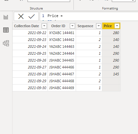Click the date cell 2021-09-24

point(30,47)
